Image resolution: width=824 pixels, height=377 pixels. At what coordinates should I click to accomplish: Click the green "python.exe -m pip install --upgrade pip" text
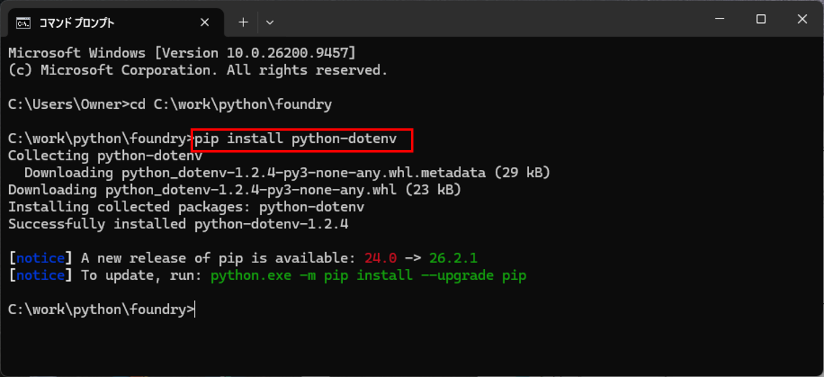pyautogui.click(x=369, y=276)
